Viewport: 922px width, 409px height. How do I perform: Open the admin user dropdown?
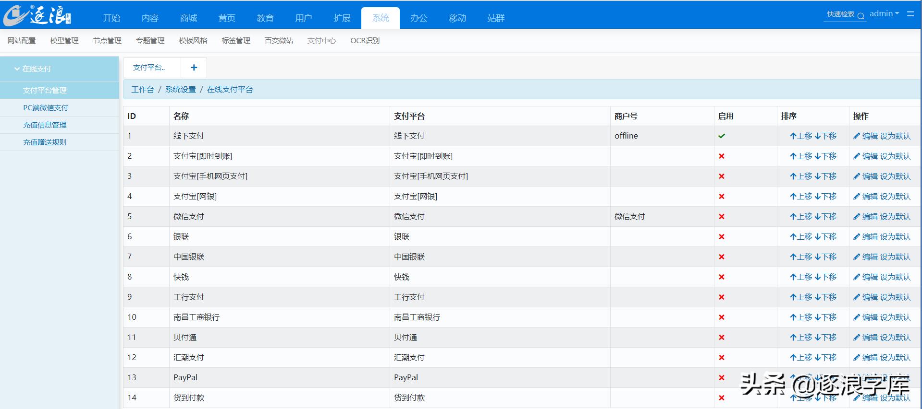point(884,14)
